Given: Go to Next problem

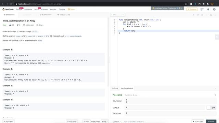Looking at the screenshot, I should click(105, 122).
